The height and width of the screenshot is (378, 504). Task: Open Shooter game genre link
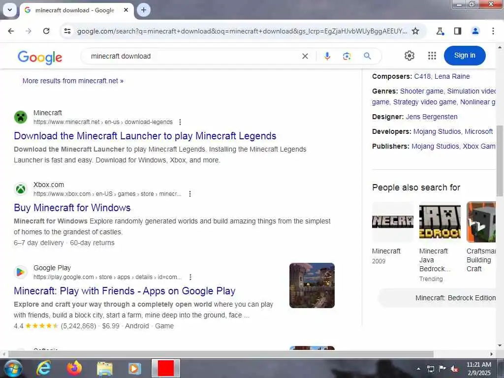click(x=421, y=91)
